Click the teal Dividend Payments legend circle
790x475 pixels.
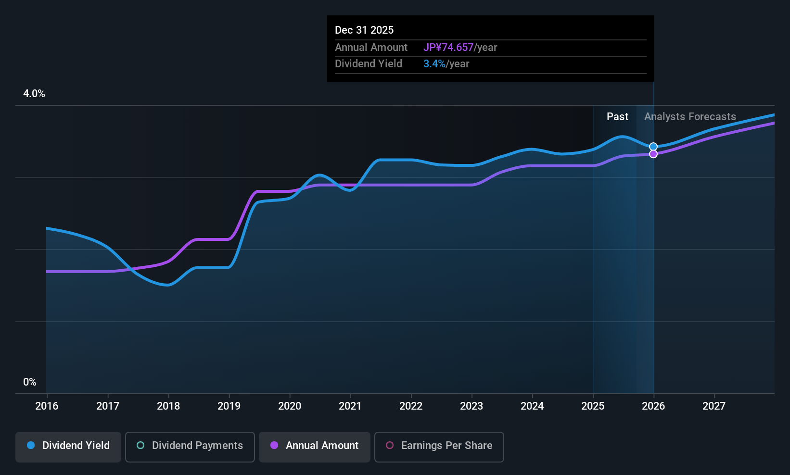(140, 445)
